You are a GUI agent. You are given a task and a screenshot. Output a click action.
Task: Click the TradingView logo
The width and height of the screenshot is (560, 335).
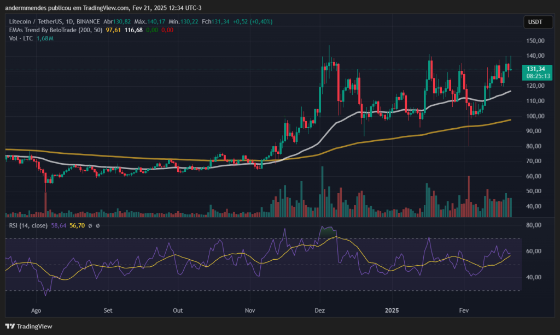click(x=28, y=326)
